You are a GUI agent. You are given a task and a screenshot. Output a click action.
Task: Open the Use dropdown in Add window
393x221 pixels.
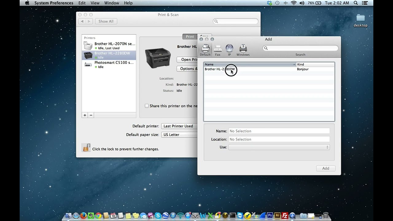click(279, 147)
